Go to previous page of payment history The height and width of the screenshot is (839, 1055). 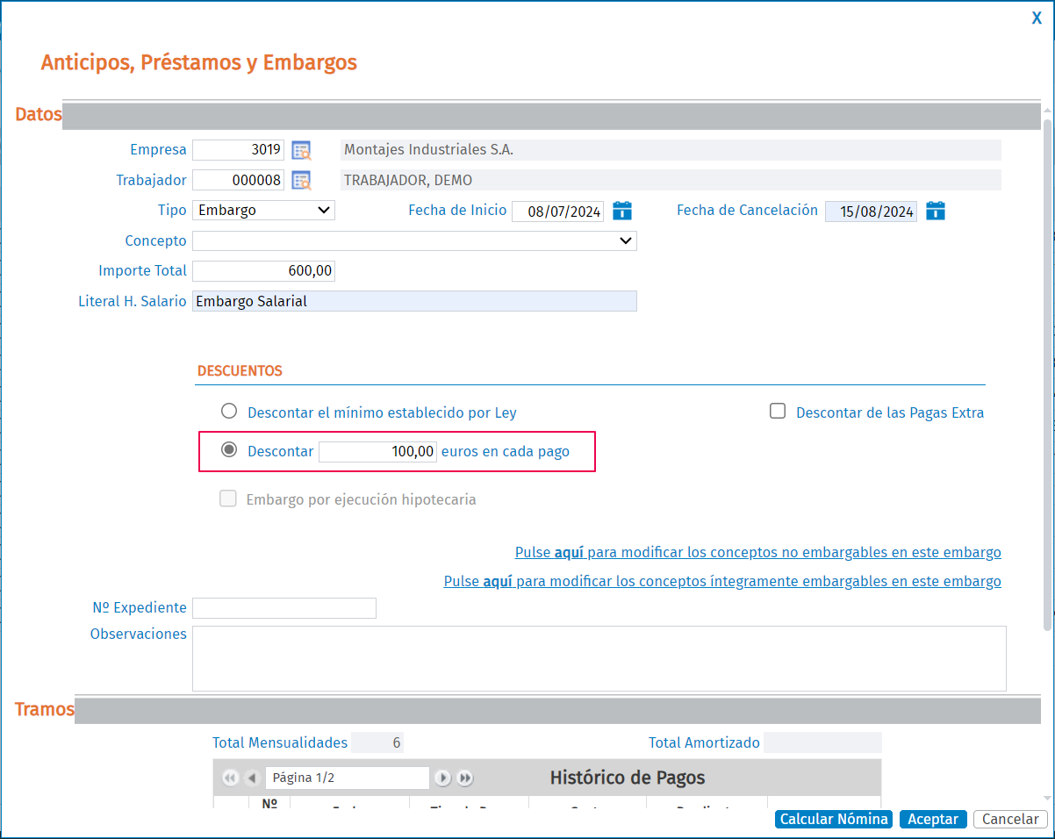pyautogui.click(x=252, y=778)
